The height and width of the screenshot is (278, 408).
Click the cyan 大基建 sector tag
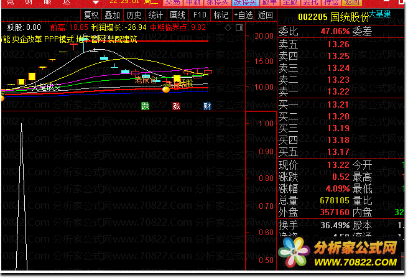[x=379, y=14]
